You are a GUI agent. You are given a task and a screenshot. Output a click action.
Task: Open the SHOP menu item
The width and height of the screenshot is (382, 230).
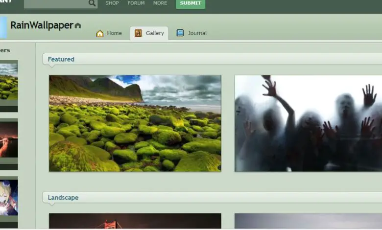tap(112, 3)
